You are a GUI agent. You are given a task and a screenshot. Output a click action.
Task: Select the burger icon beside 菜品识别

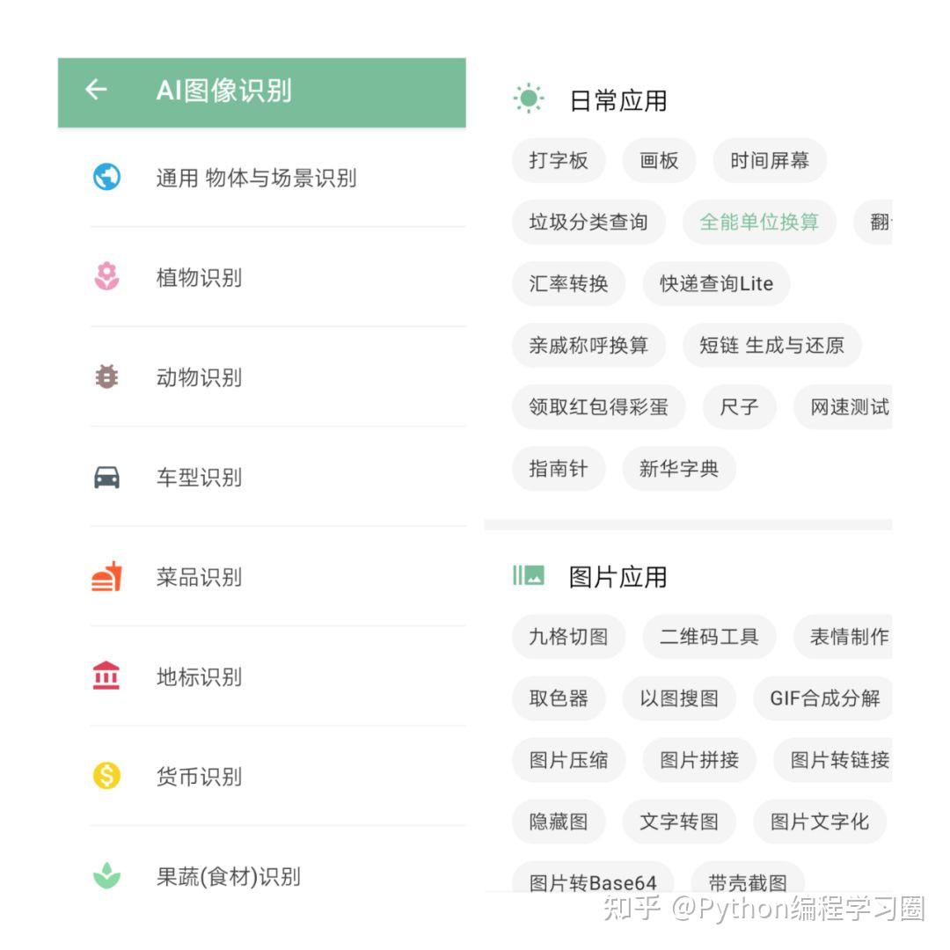105,577
